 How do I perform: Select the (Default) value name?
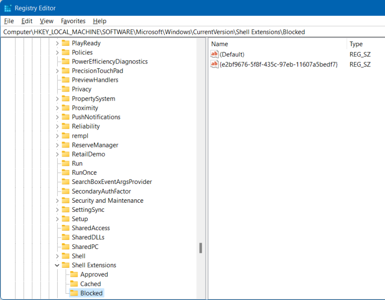pyautogui.click(x=232, y=54)
